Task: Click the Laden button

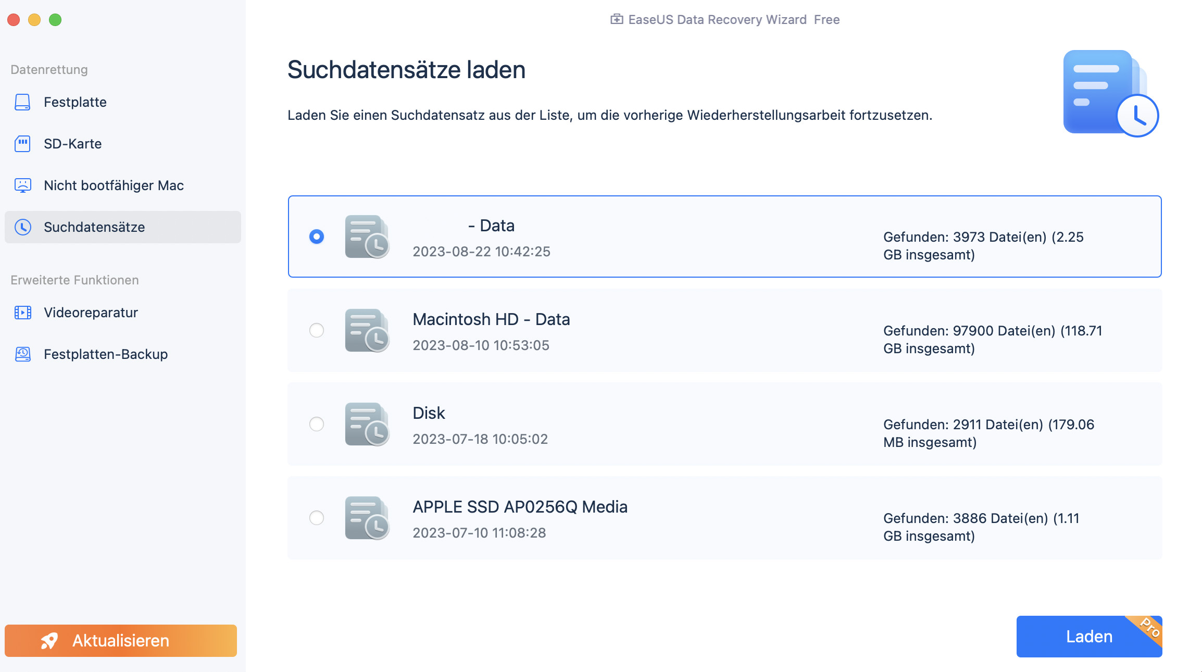Action: pos(1089,637)
